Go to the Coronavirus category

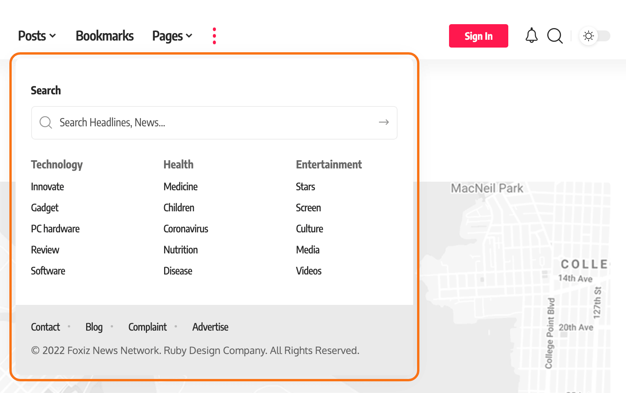click(186, 229)
